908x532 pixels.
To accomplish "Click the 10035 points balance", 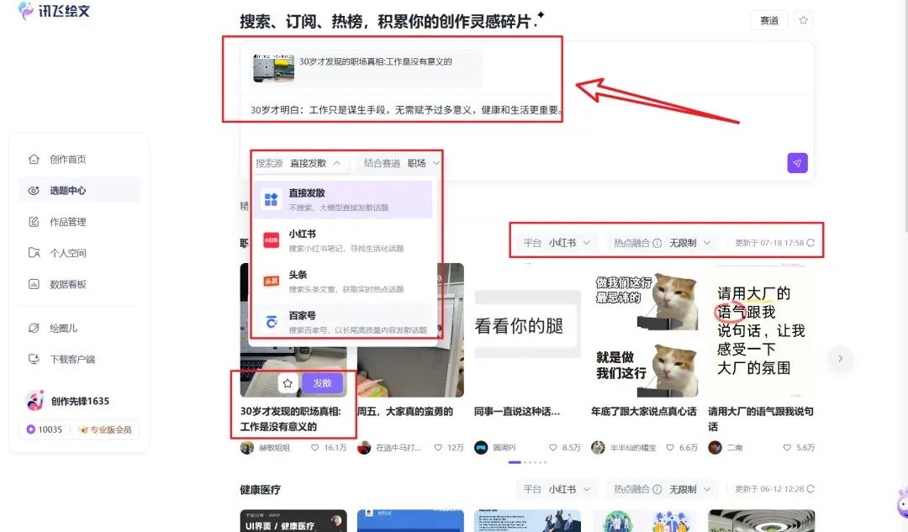I will pyautogui.click(x=44, y=429).
